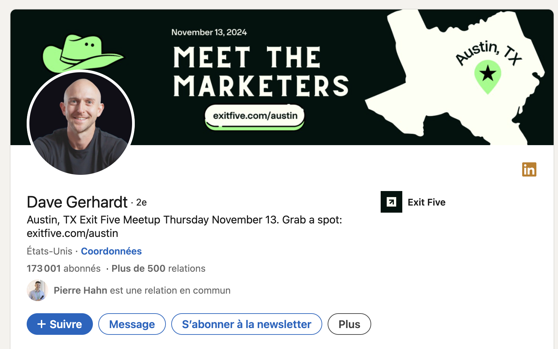The width and height of the screenshot is (558, 349).
Task: Subscribe with S'abonner à la newsletter
Action: [x=247, y=324]
